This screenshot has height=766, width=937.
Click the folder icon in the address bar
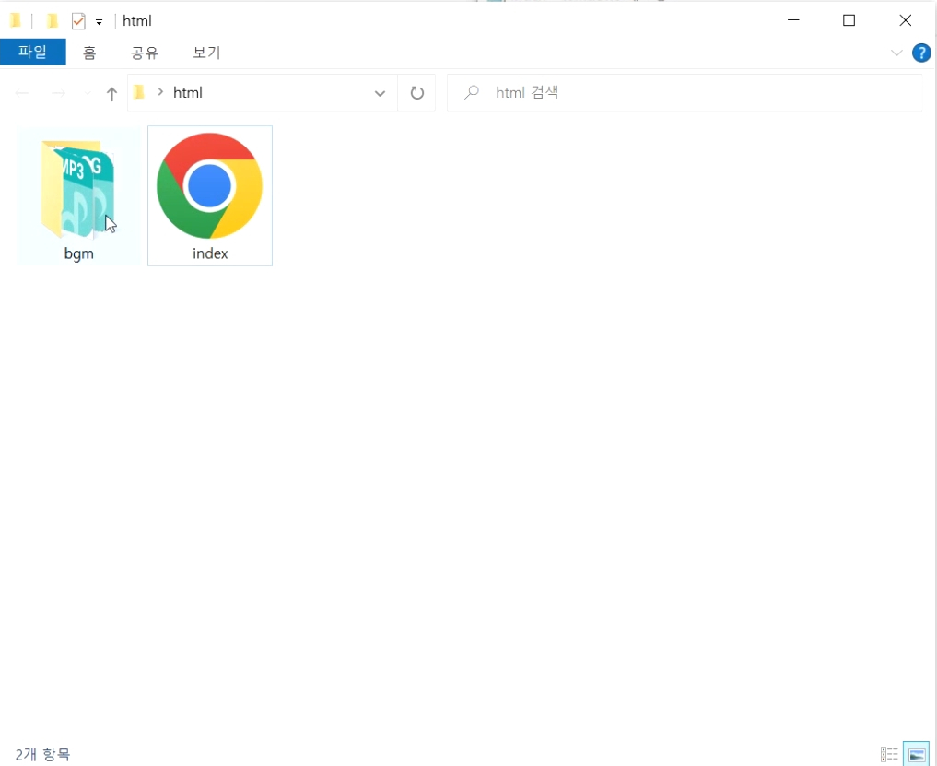(139, 93)
